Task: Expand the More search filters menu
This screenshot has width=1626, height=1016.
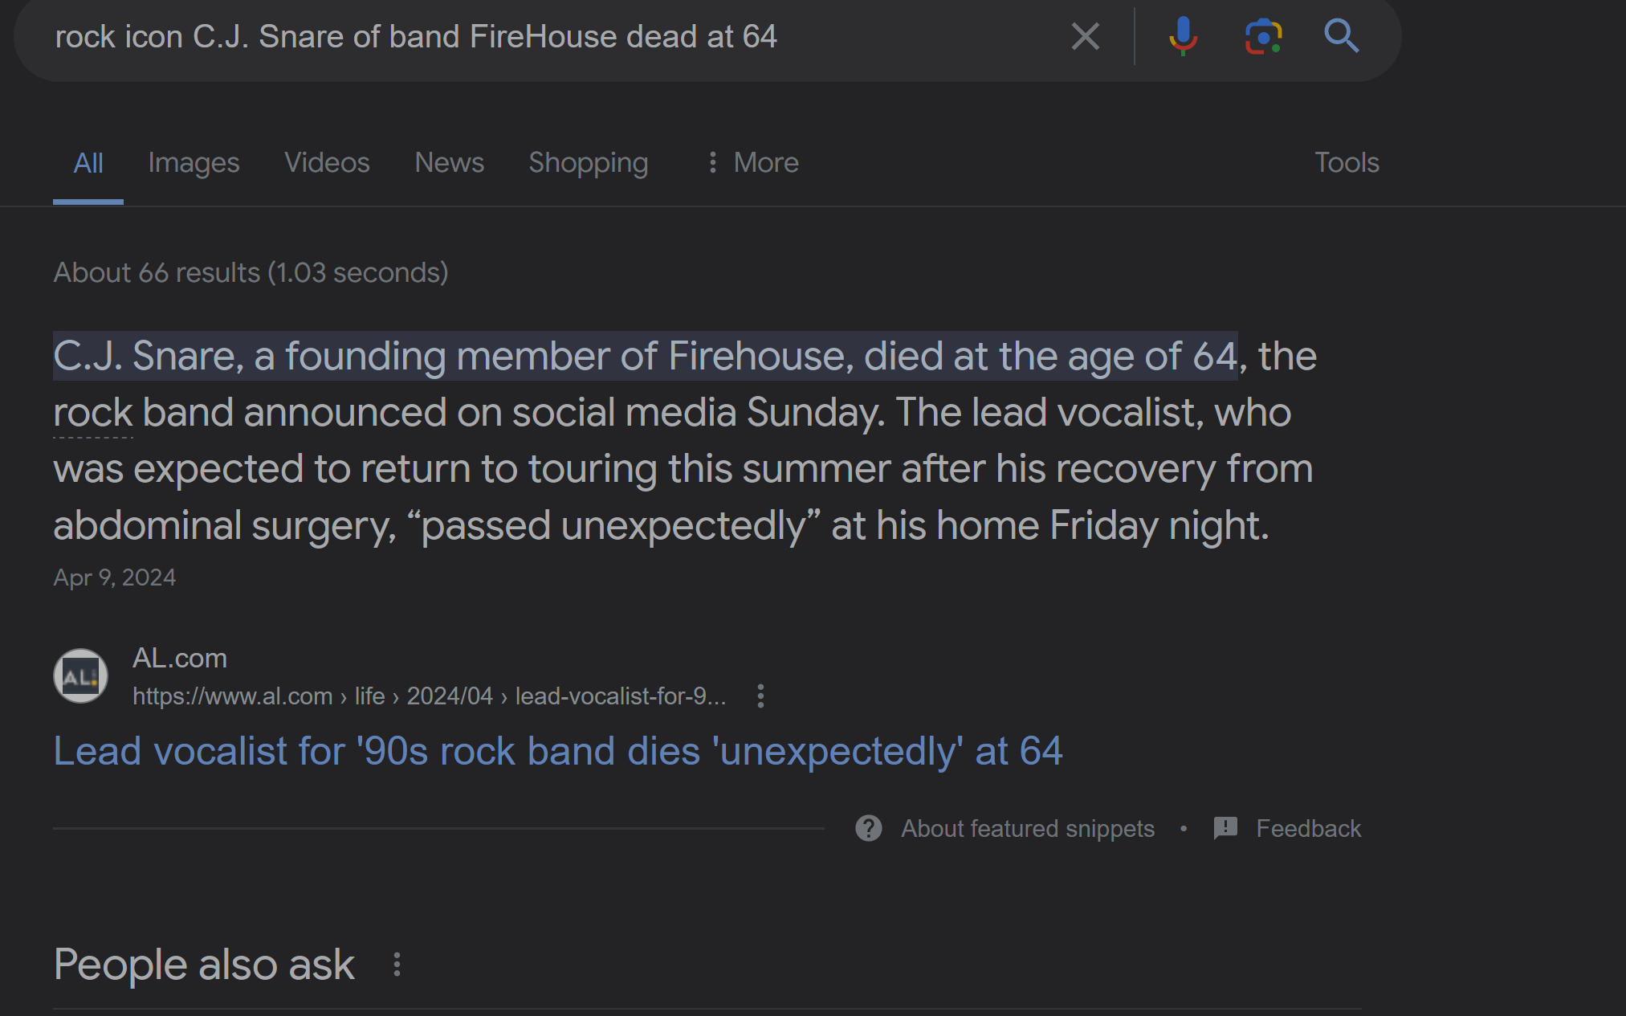Action: coord(752,163)
